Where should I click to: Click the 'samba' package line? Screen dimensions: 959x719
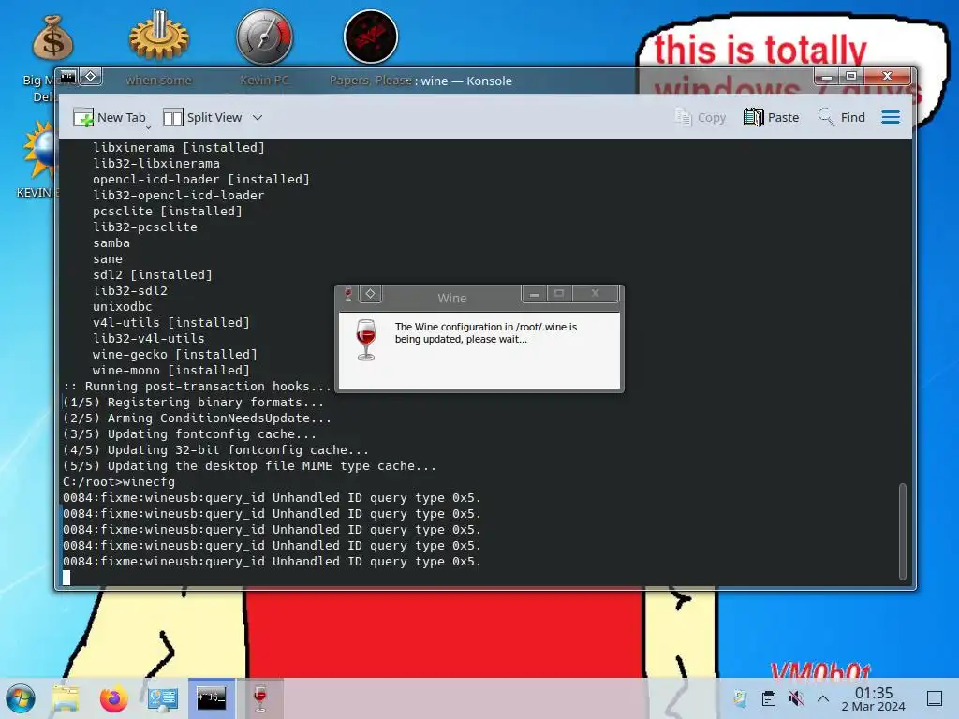(111, 243)
